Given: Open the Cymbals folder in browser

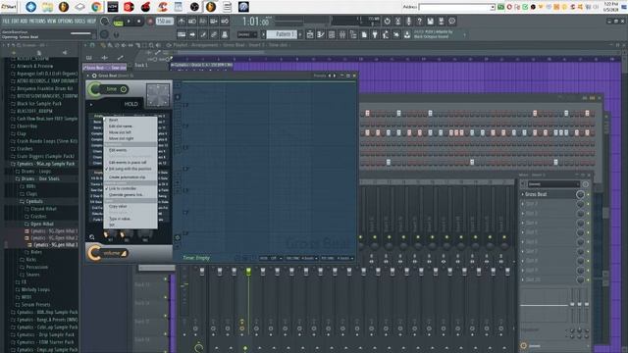Looking at the screenshot, I should pos(31,201).
